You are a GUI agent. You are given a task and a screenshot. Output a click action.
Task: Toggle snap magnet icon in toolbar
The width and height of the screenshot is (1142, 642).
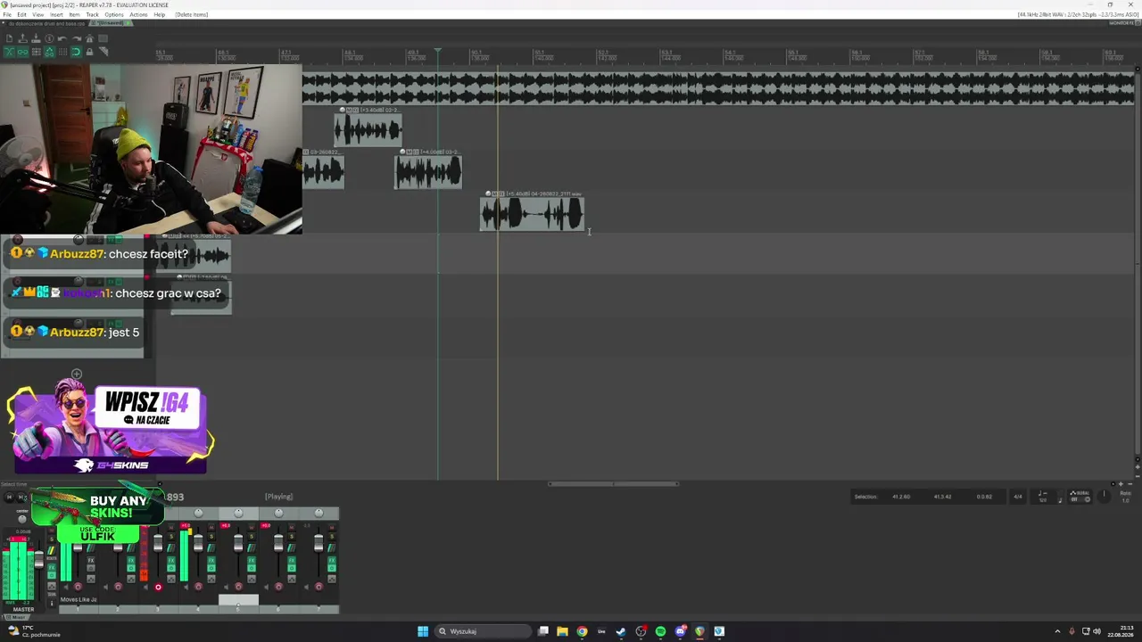pos(76,52)
